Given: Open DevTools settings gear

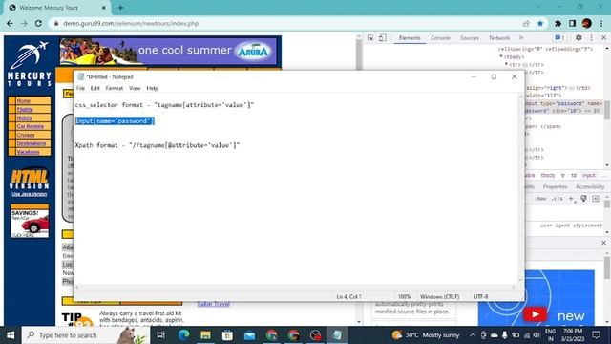Looking at the screenshot, I should [579, 38].
